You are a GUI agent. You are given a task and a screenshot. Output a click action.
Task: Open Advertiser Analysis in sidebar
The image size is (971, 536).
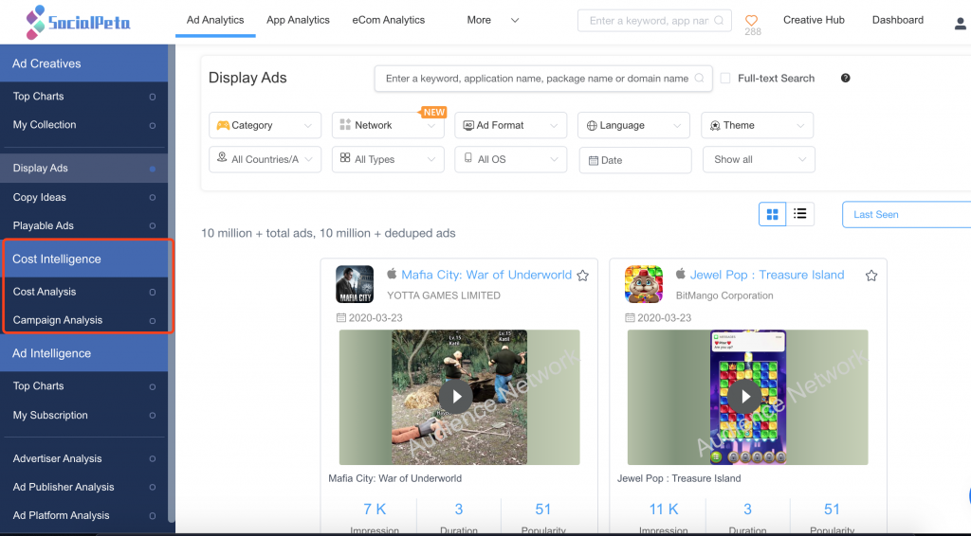83,458
